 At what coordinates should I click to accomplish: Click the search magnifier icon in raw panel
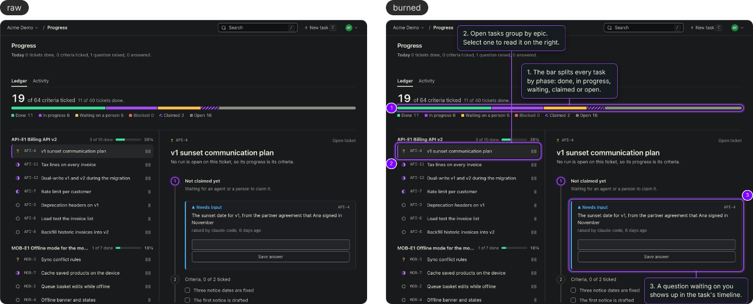tap(224, 28)
